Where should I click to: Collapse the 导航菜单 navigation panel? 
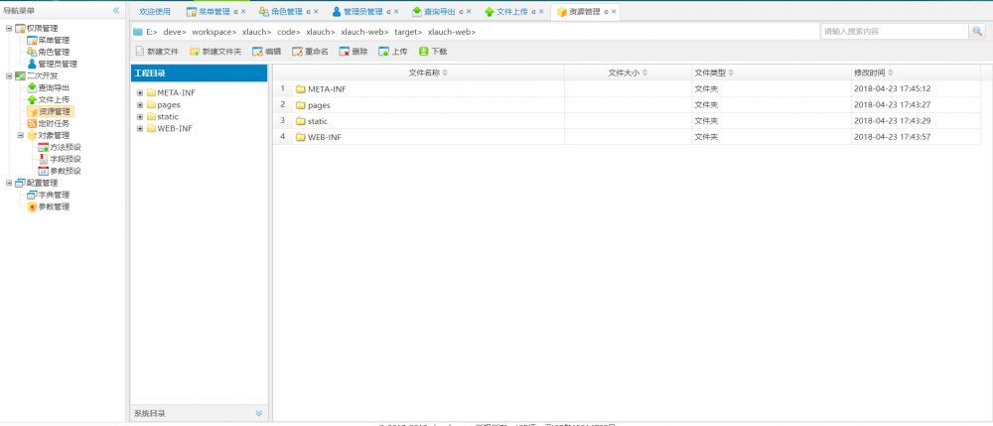pyautogui.click(x=116, y=10)
